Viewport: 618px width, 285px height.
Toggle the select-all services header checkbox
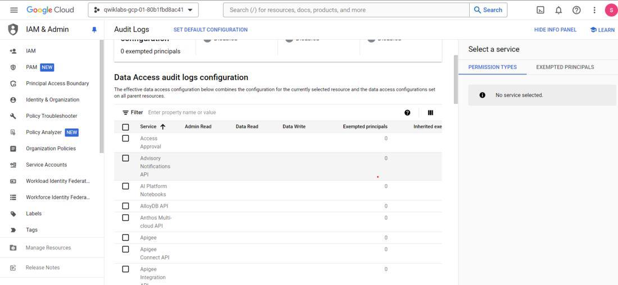point(126,127)
